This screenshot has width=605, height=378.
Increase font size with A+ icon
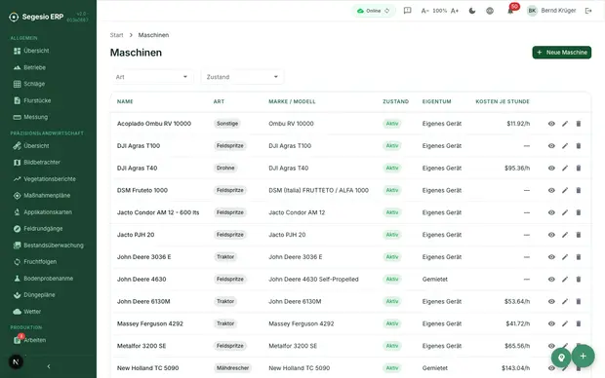click(x=455, y=11)
